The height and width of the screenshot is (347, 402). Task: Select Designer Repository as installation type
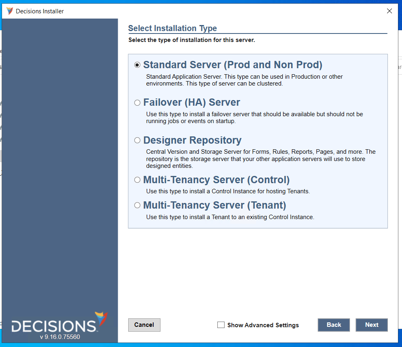(x=137, y=140)
